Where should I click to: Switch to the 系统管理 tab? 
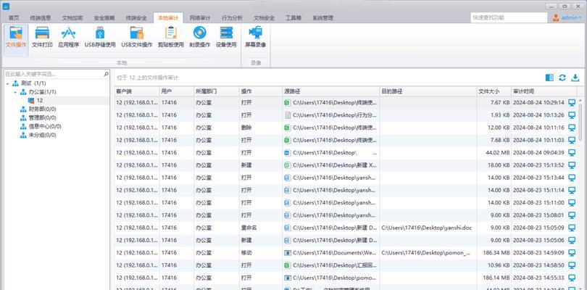click(322, 18)
